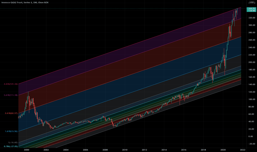This screenshot has width=257, height=152.
Task: Open the USD currency selector button
Action: point(252,2)
